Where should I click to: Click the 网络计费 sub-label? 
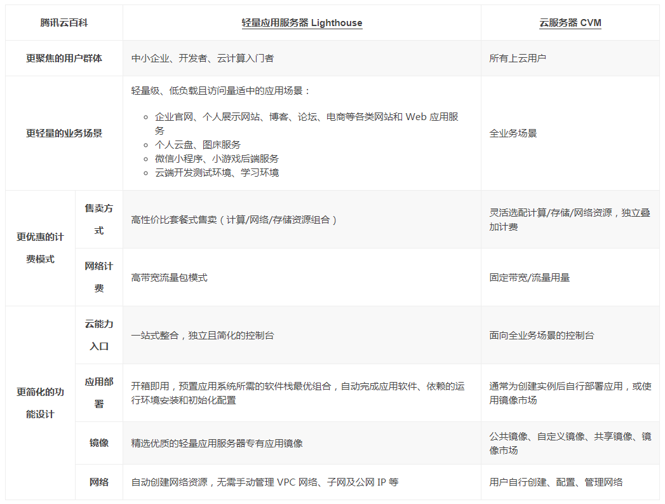point(99,277)
